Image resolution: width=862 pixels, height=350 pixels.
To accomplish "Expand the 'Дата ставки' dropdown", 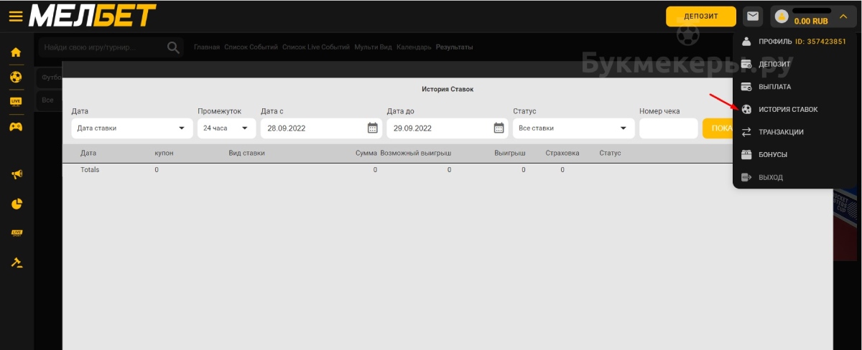I will pyautogui.click(x=132, y=128).
